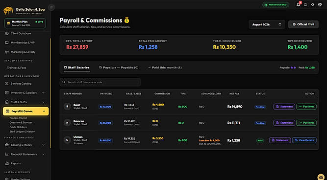Click Basit's avatar circle
327x180 pixels.
pos(67,107)
